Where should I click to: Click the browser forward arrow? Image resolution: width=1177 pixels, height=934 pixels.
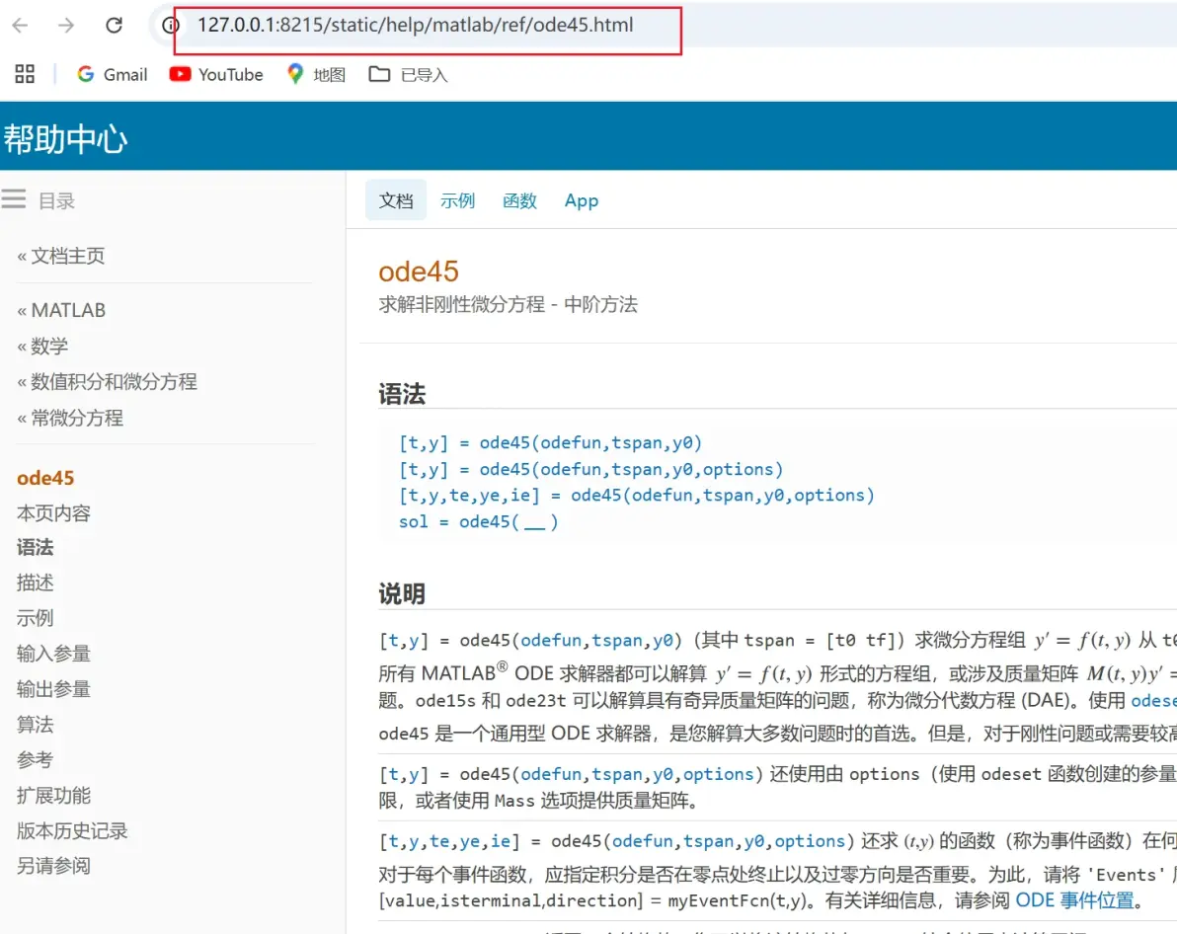[x=66, y=25]
